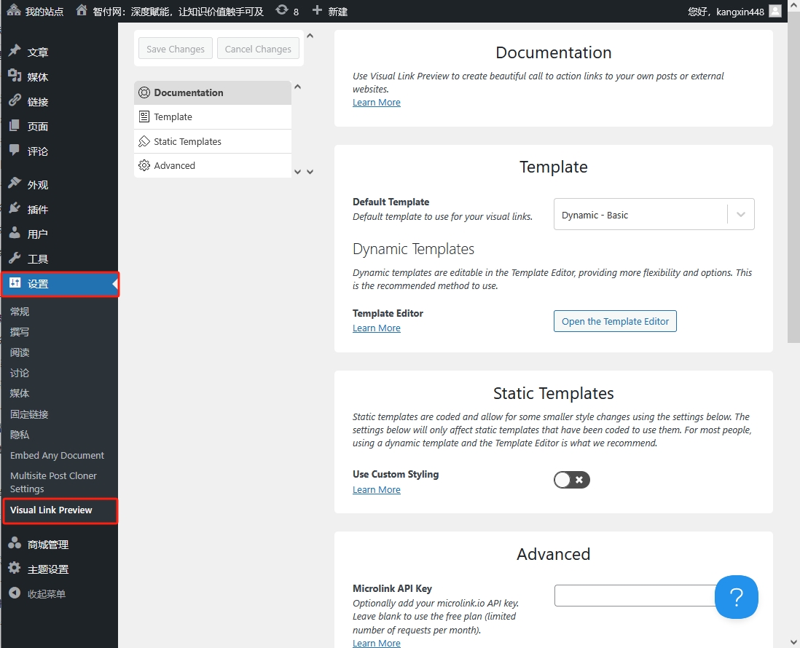Image resolution: width=800 pixels, height=648 pixels.
Task: Click the 主题设置 gear icon
Action: [15, 568]
